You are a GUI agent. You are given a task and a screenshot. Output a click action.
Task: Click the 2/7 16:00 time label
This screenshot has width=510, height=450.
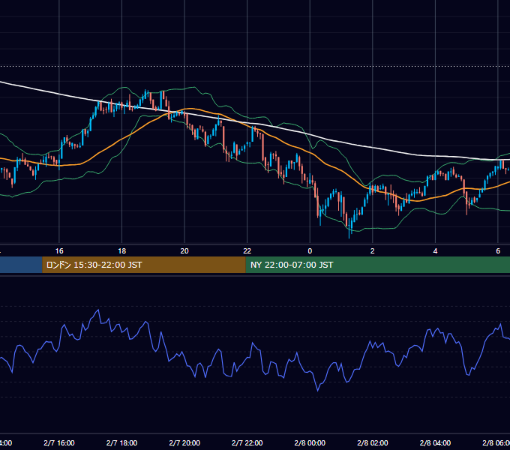tap(59, 442)
